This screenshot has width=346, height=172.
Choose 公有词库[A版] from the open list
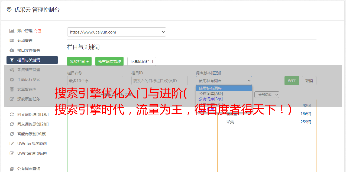coord(224,93)
